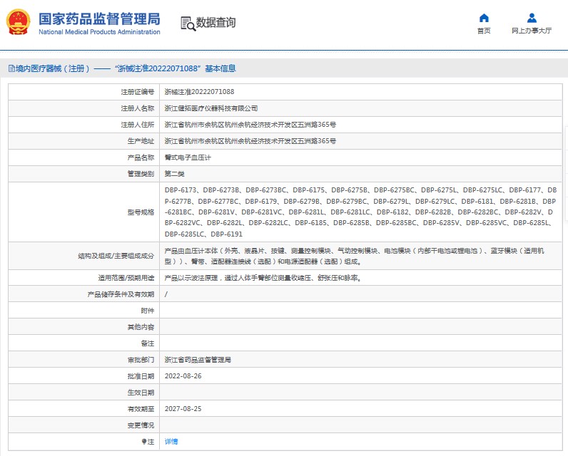
Task: Select registration number 浙械注准20222071088 value
Action: (x=199, y=92)
